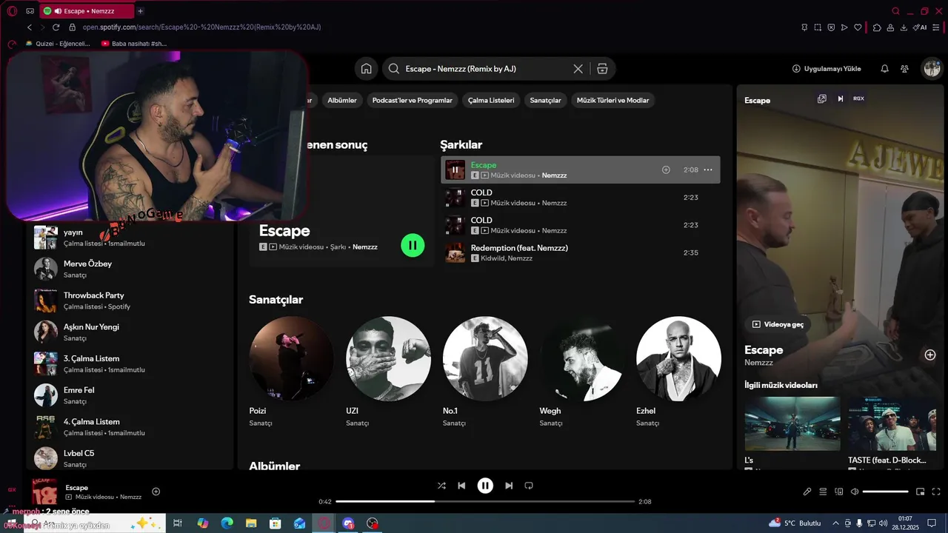
Task: Pause using green button on top result
Action: tap(413, 245)
